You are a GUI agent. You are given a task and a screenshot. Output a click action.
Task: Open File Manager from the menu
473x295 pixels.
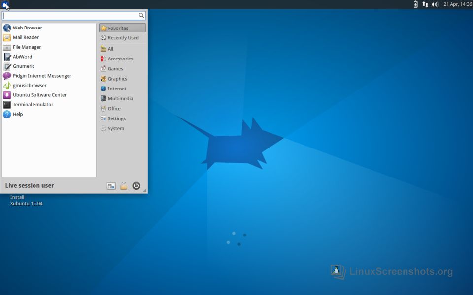tap(27, 47)
